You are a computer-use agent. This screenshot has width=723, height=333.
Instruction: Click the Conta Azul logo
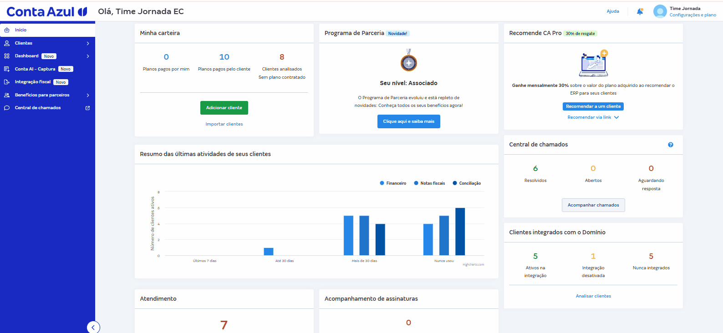[47, 11]
